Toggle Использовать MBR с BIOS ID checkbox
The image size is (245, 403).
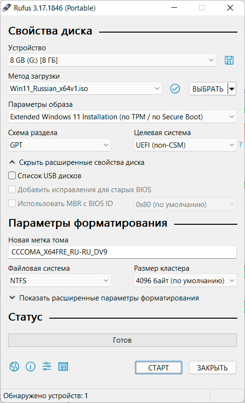coord(12,203)
